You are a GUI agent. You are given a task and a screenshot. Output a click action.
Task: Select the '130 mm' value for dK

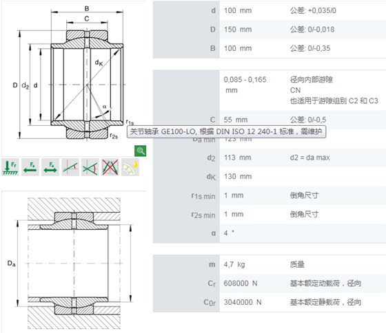(x=238, y=176)
